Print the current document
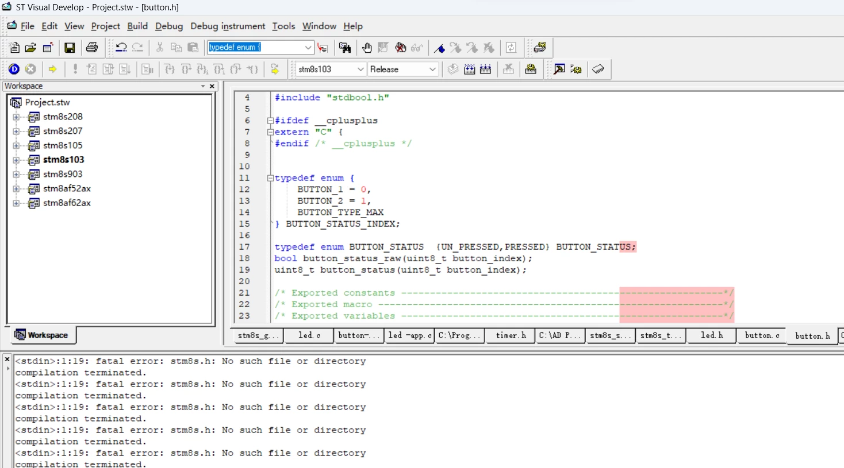This screenshot has width=844, height=468. 92,48
